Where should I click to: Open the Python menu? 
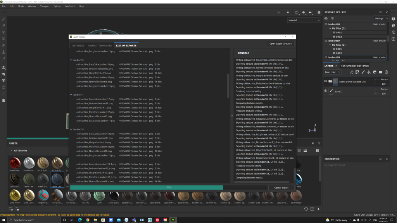[57, 6]
